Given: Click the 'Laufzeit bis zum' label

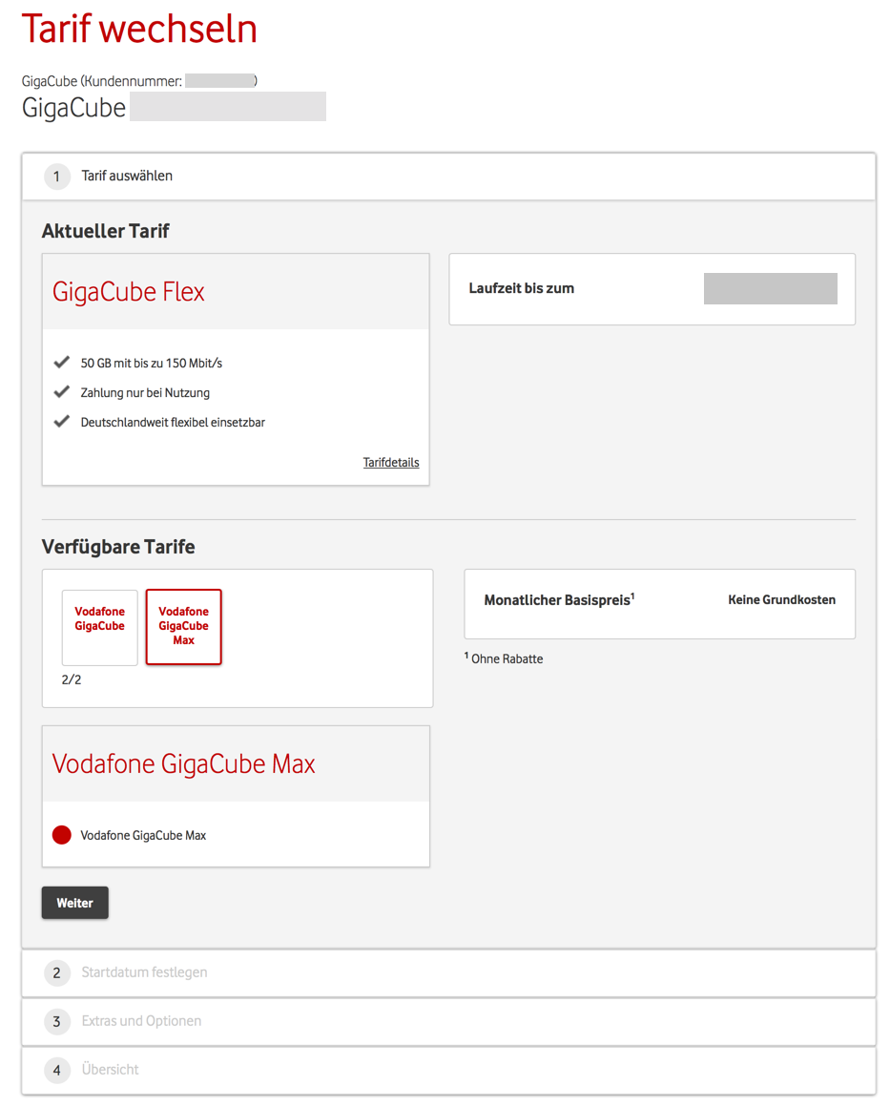Looking at the screenshot, I should [522, 288].
